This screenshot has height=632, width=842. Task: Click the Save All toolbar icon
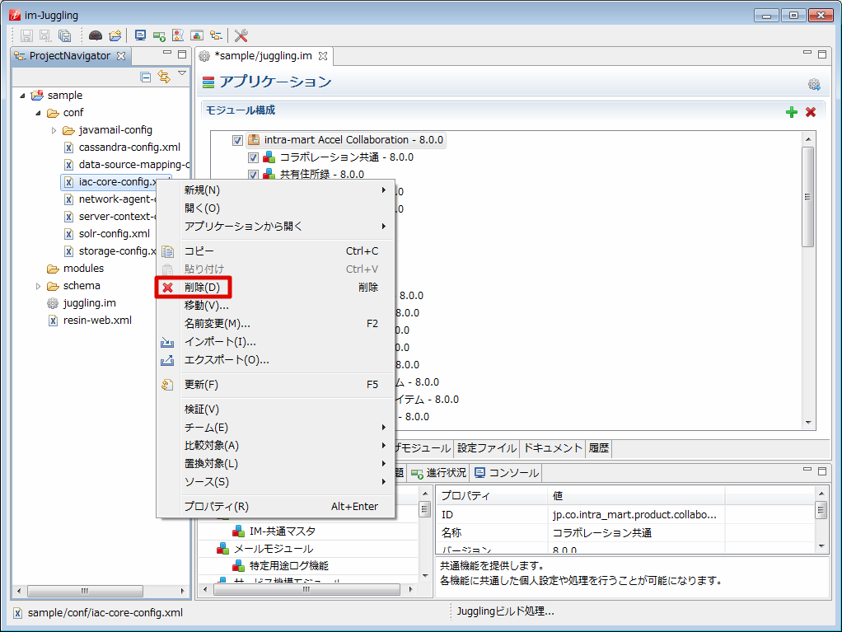point(64,35)
